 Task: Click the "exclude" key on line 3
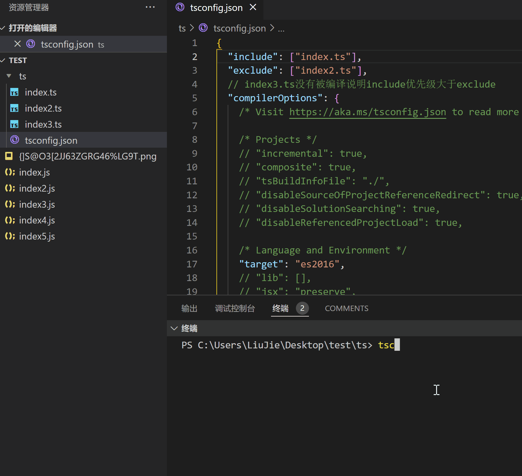(x=253, y=70)
